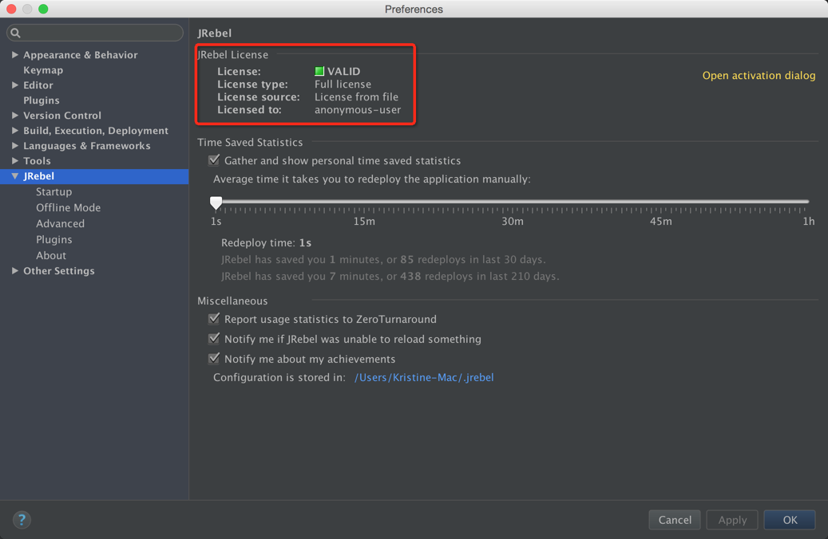Click the search magnifier icon
Viewport: 828px width, 539px height.
pos(15,33)
